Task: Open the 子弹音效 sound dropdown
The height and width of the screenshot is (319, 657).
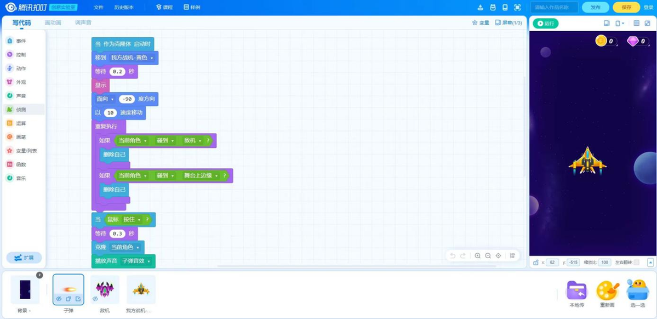Action: 148,261
